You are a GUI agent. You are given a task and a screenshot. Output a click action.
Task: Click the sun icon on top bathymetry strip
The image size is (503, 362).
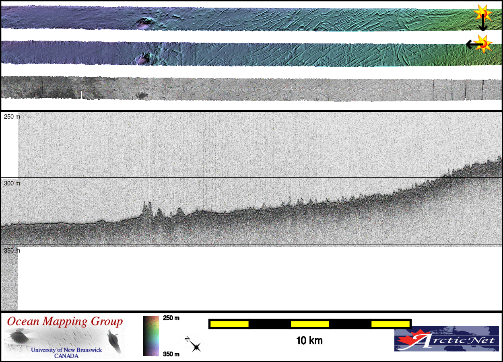pos(482,12)
